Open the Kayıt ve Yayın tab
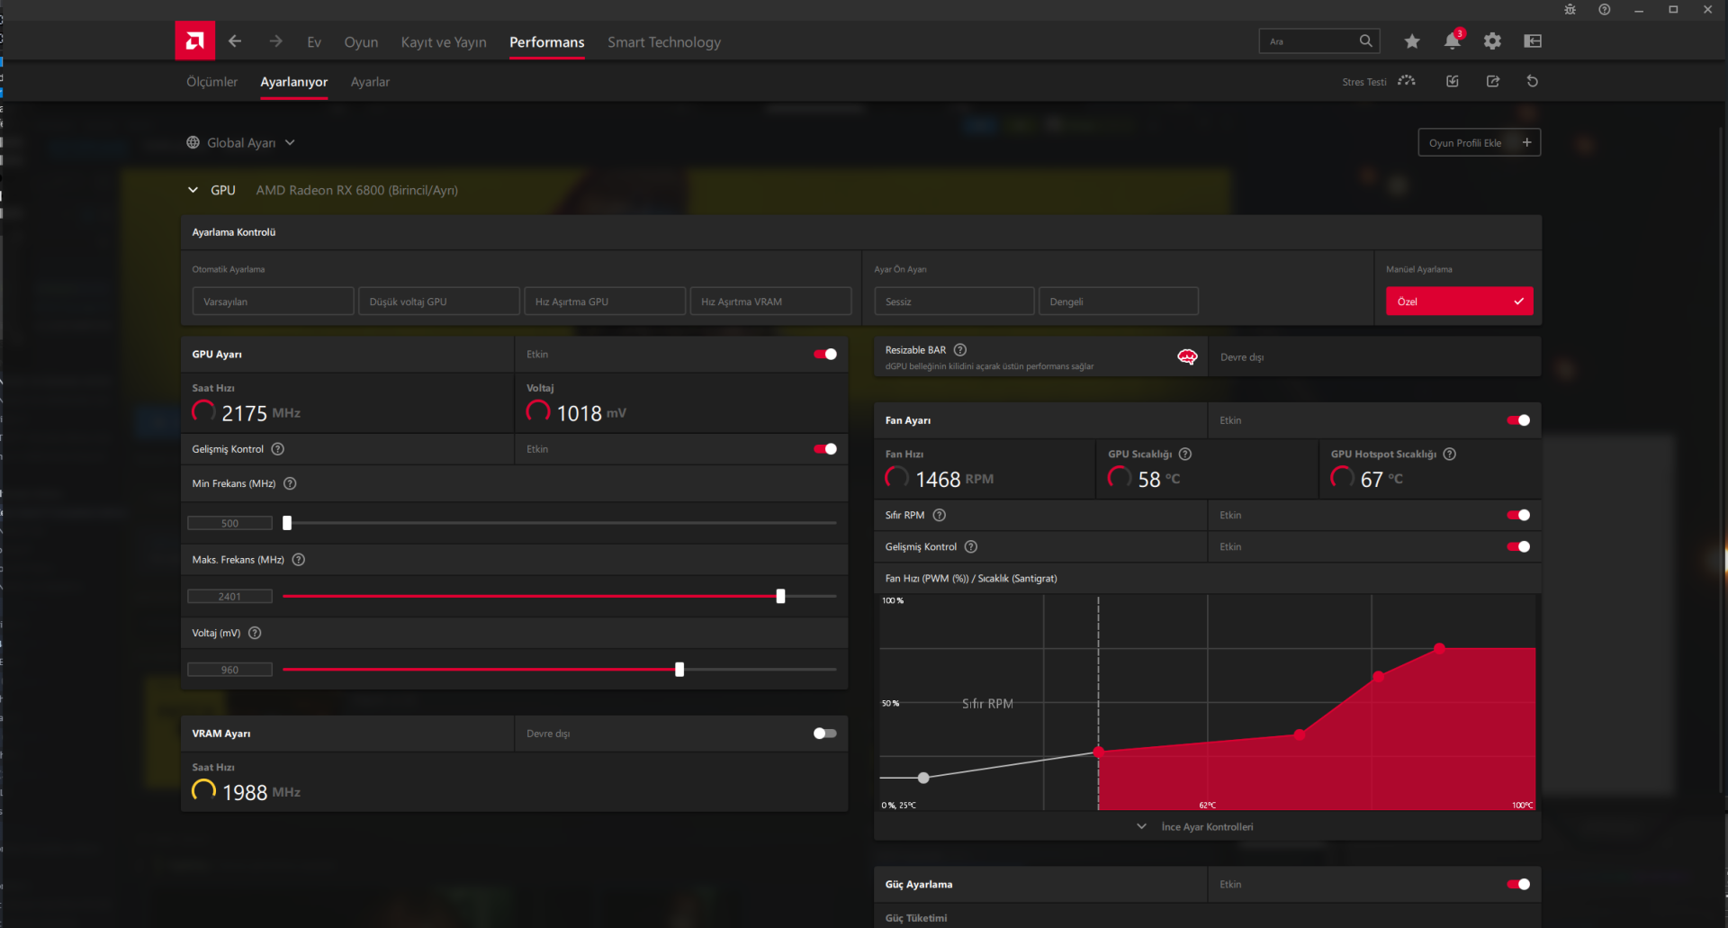The image size is (1728, 928). click(444, 42)
